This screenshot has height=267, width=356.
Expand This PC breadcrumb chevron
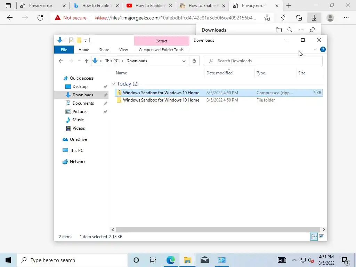click(122, 61)
